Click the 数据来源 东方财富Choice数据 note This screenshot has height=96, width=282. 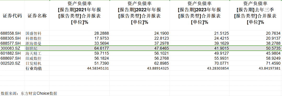(29, 93)
